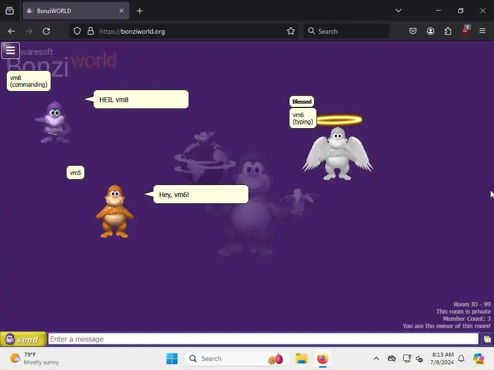The image size is (494, 370).
Task: Click 'You are the owner of this room!' text
Action: pos(446,326)
